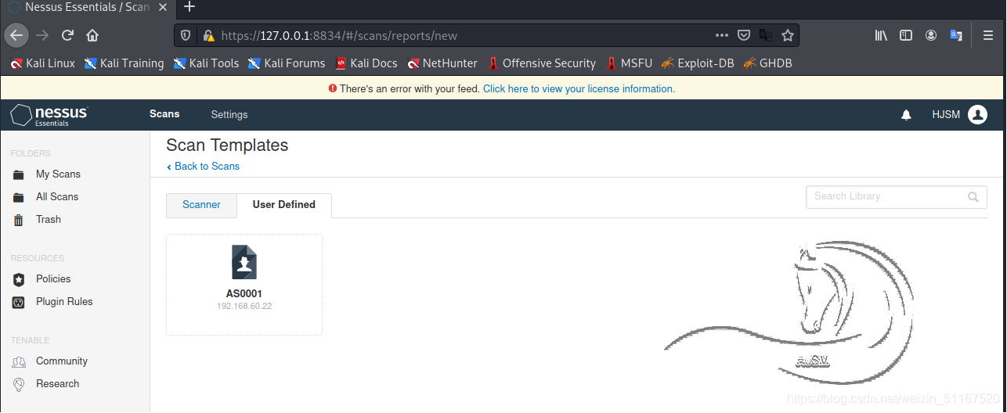
Task: Open the Kali Docs bookmark
Action: tap(366, 63)
